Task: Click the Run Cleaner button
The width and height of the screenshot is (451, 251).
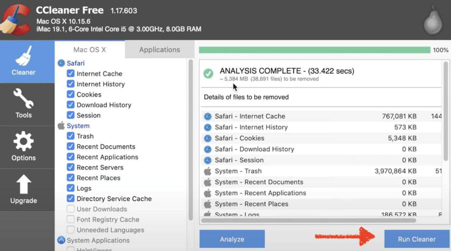Action: coord(417,239)
